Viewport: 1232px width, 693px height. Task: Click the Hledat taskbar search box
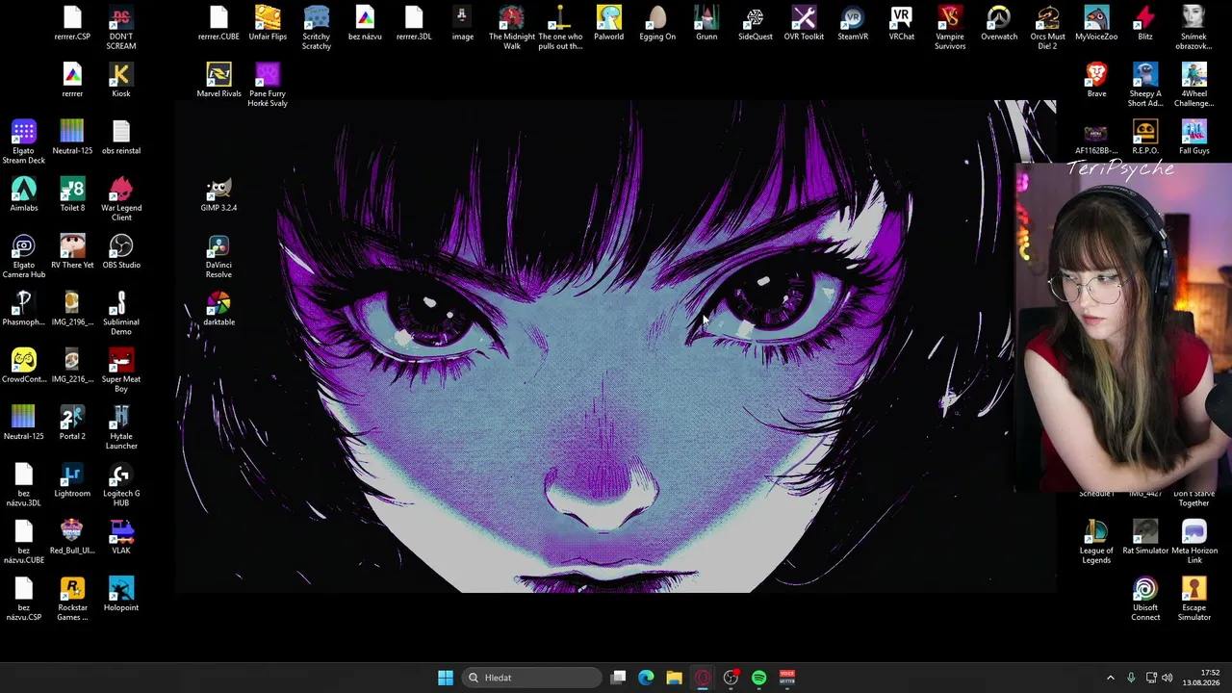tap(531, 678)
